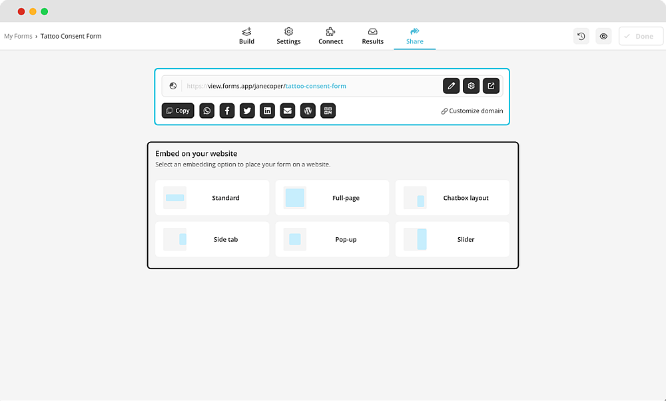Open the Results tab
Viewport: 666px width, 401px height.
pos(372,36)
